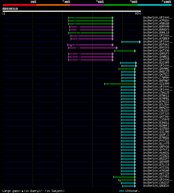This screenshot has width=174, height=193.
Task: Click label UniRef100_B9T6K2
Action: 156,44
